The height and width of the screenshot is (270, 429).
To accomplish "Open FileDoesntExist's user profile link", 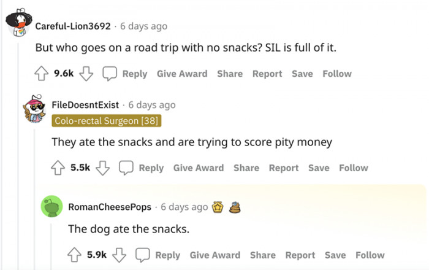I will pos(85,105).
